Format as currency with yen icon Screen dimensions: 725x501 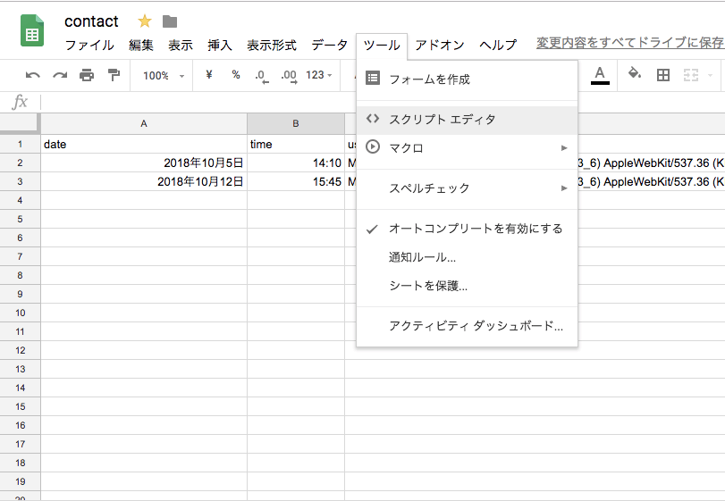point(209,75)
